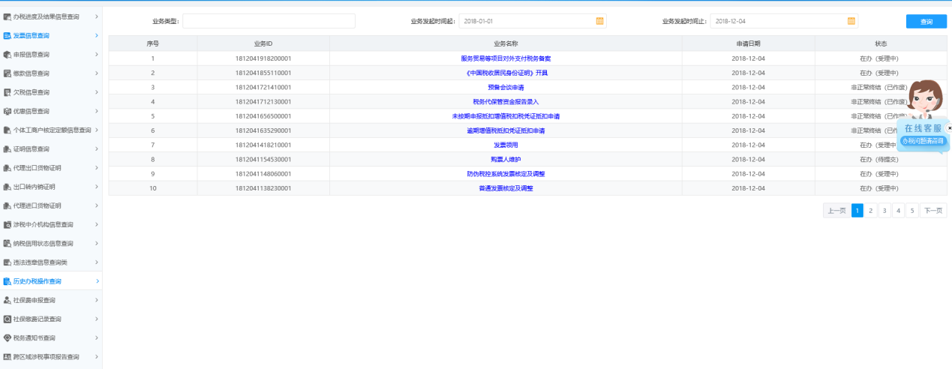Expand the 证明信息查询 chevron arrow

point(97,148)
